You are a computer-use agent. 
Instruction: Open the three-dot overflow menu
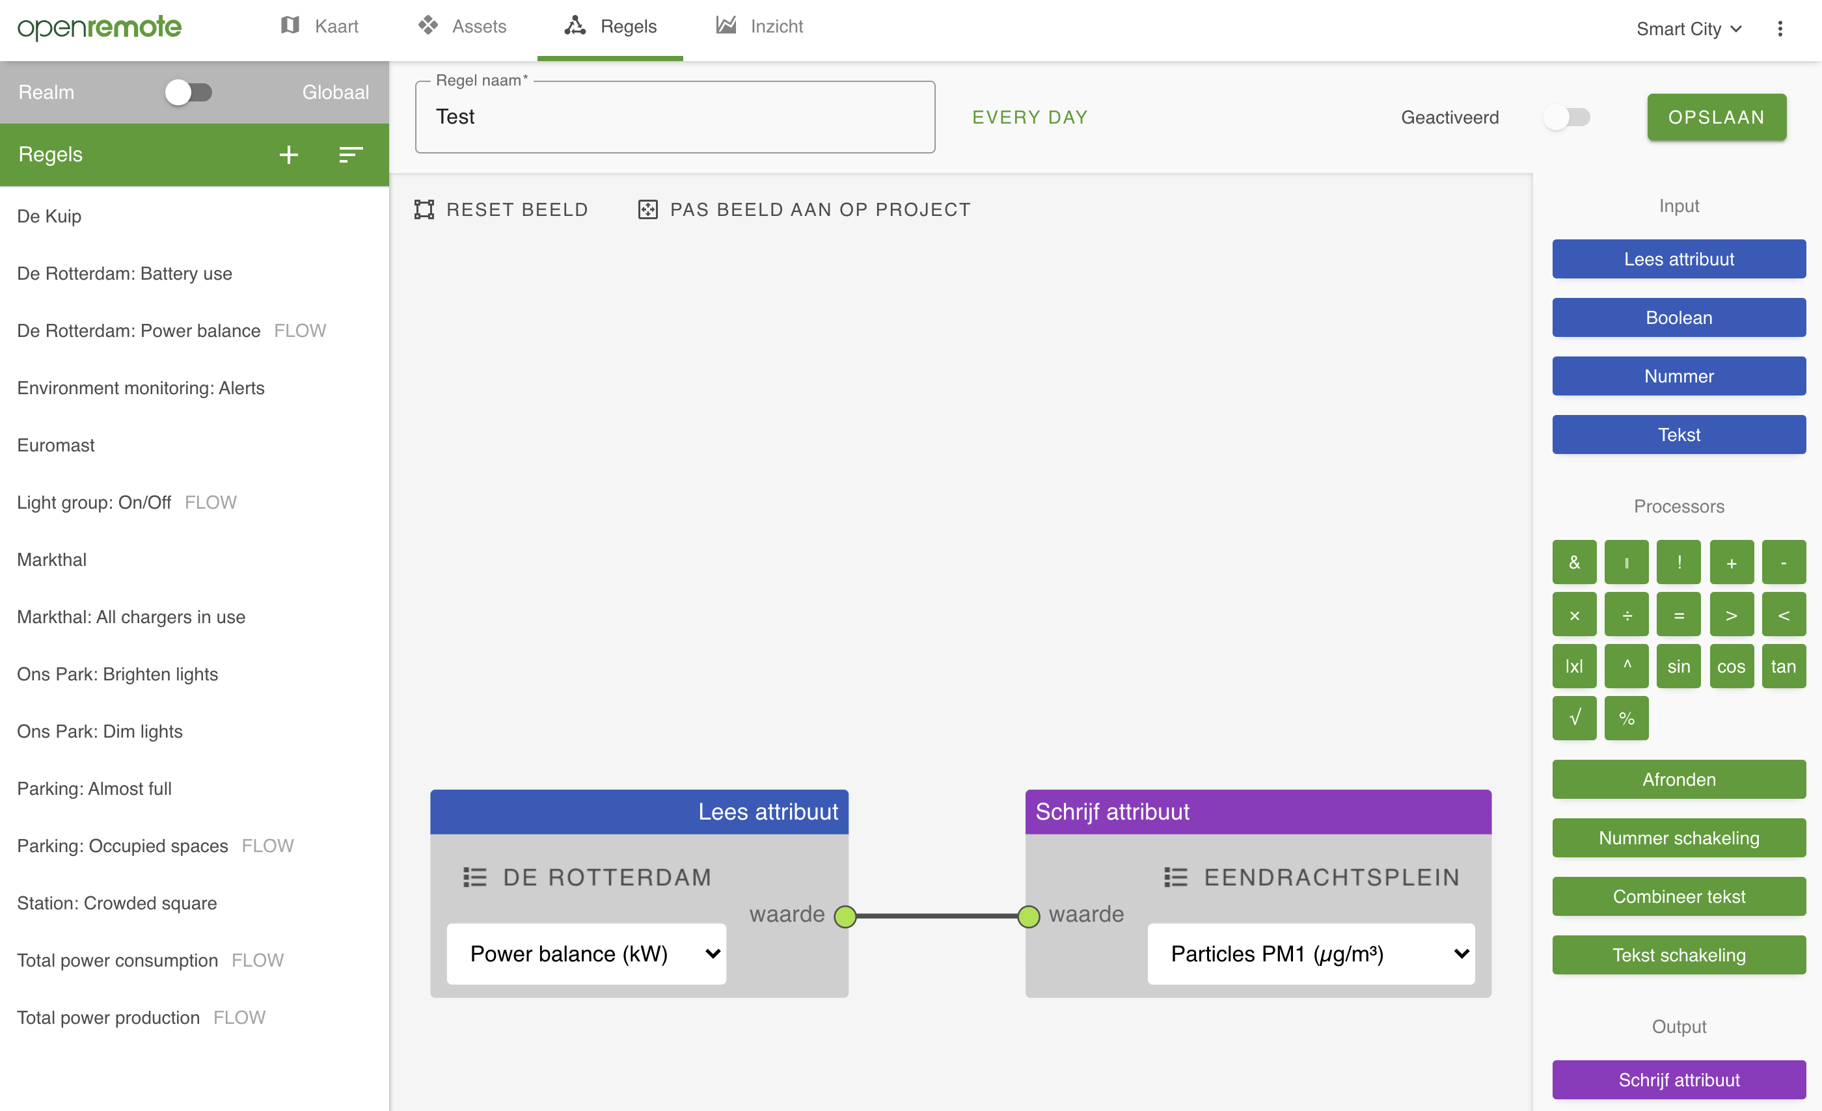tap(1782, 28)
